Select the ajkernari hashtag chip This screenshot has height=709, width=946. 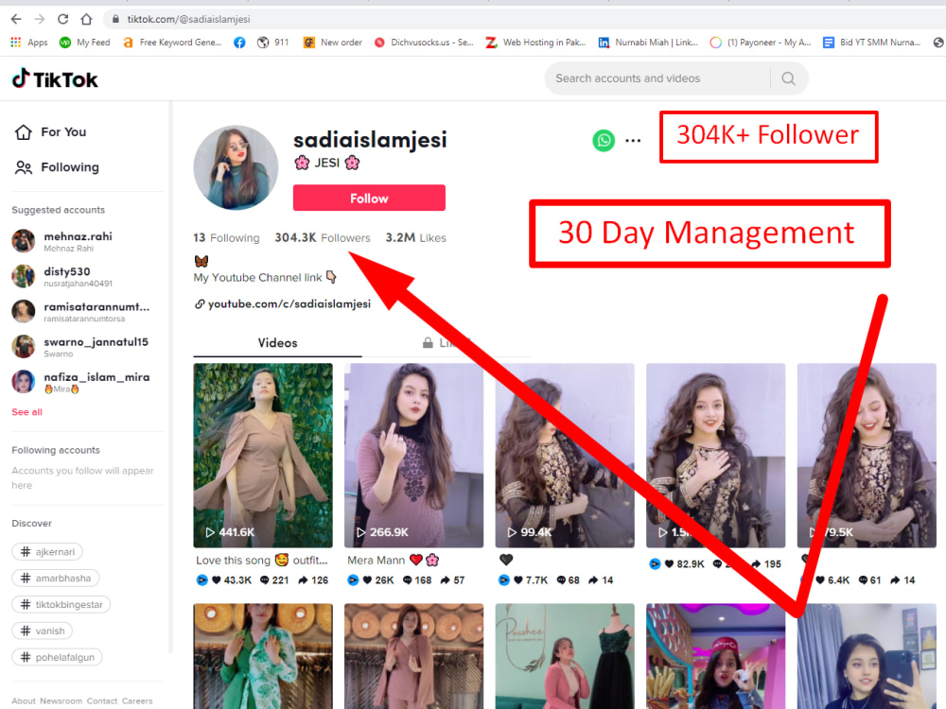click(x=47, y=552)
